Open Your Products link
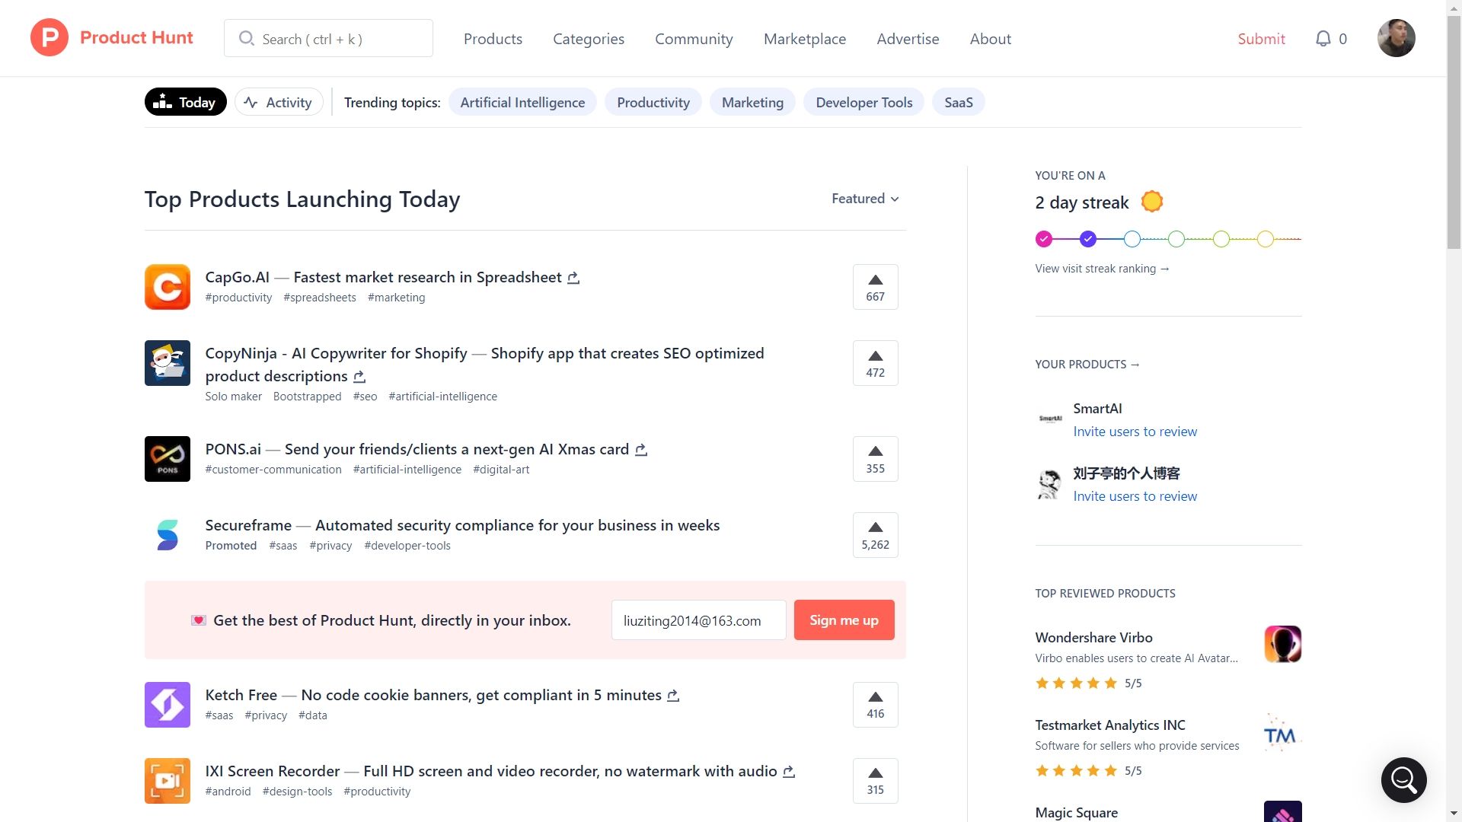The width and height of the screenshot is (1462, 822). 1087,365
